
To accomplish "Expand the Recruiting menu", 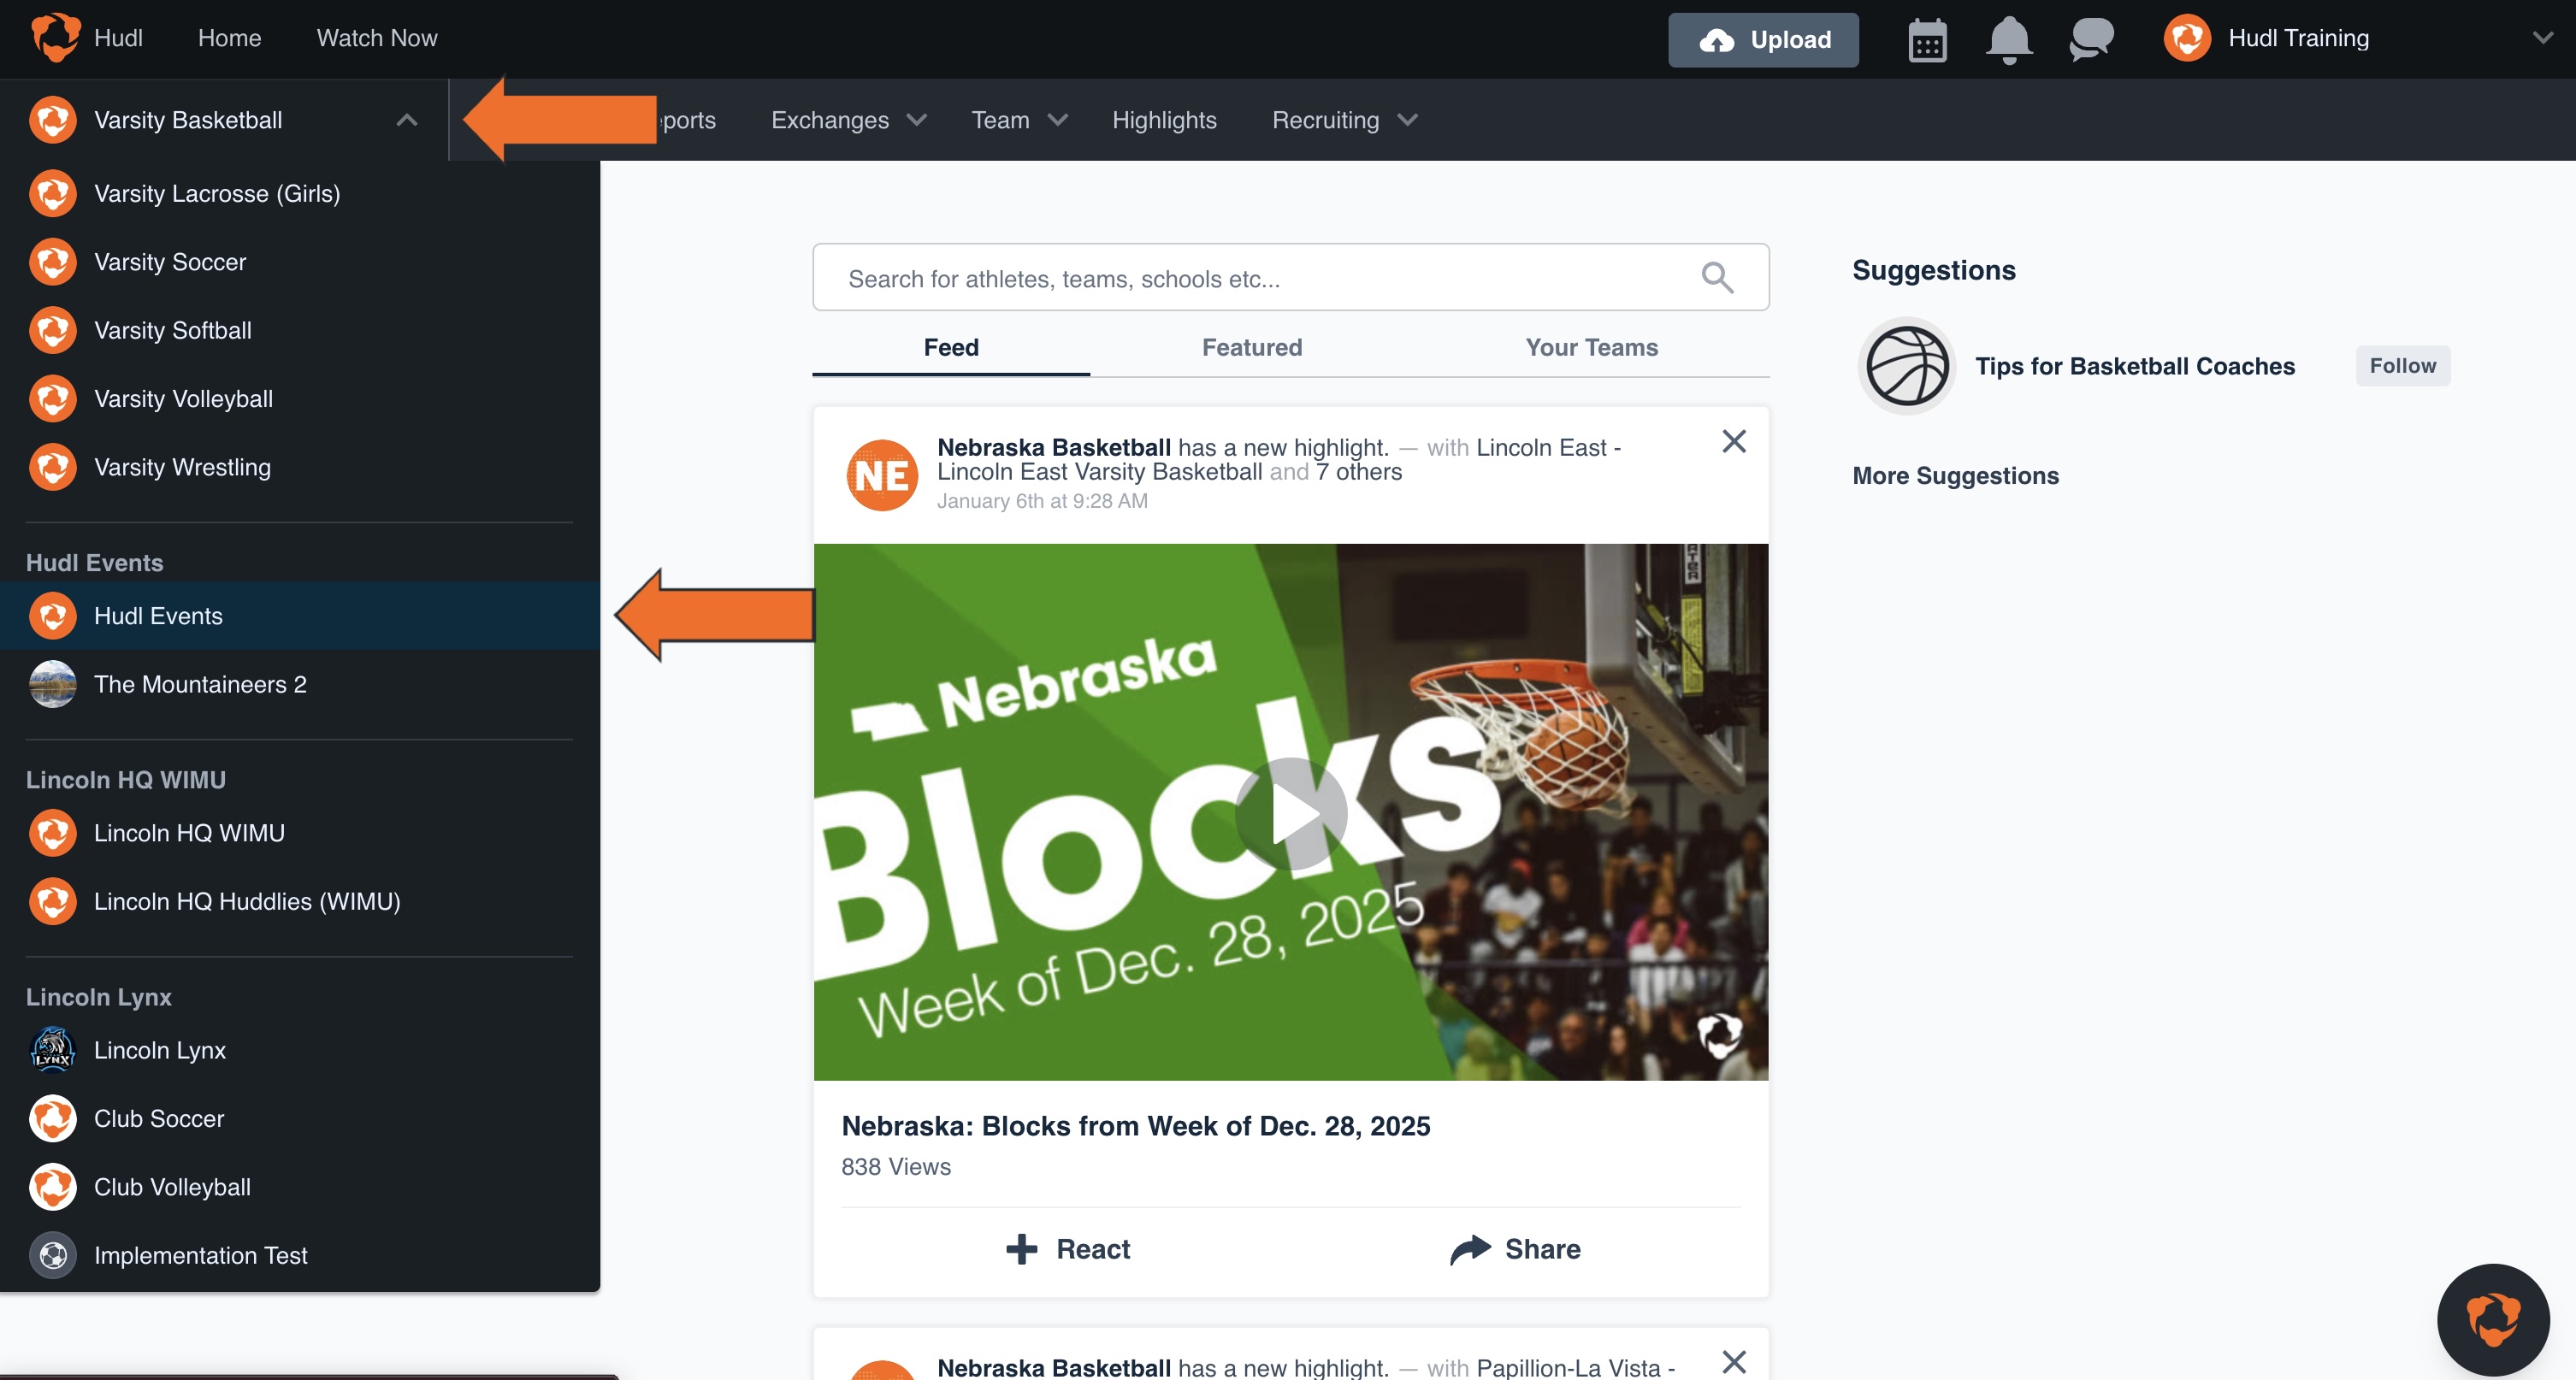I will pyautogui.click(x=1344, y=120).
